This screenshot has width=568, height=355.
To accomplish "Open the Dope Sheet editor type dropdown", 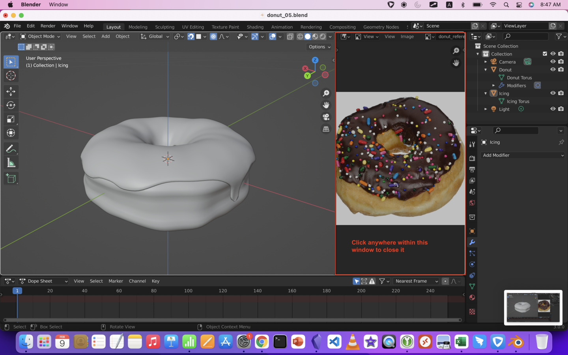I will pyautogui.click(x=43, y=281).
